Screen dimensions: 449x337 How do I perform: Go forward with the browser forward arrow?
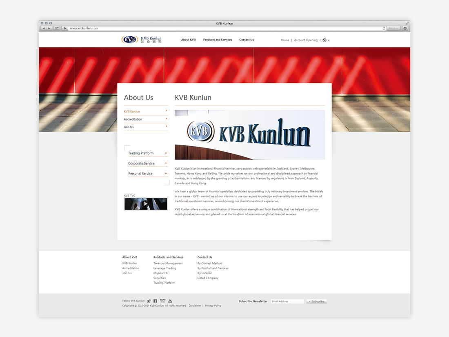pos(49,28)
